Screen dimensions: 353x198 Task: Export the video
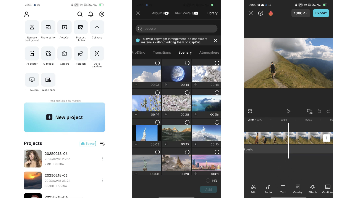[x=321, y=13]
